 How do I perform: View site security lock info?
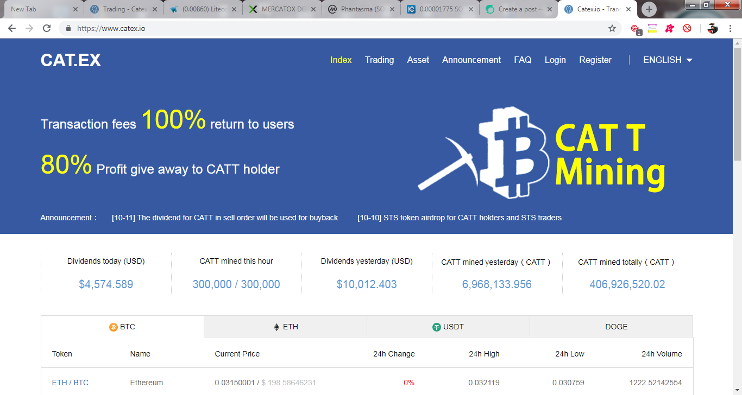pyautogui.click(x=68, y=28)
